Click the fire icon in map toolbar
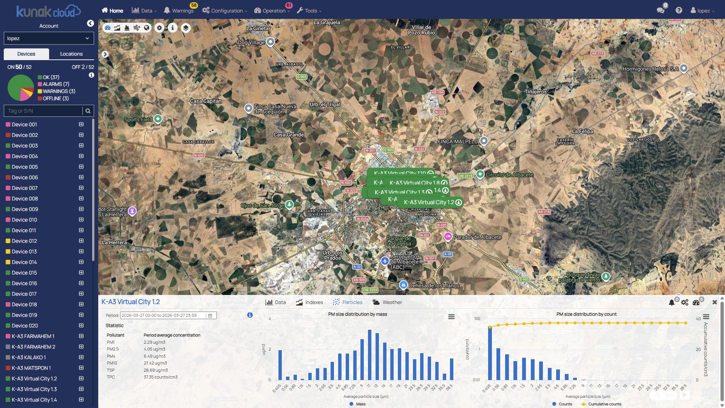This screenshot has width=725, height=408. tap(127, 28)
